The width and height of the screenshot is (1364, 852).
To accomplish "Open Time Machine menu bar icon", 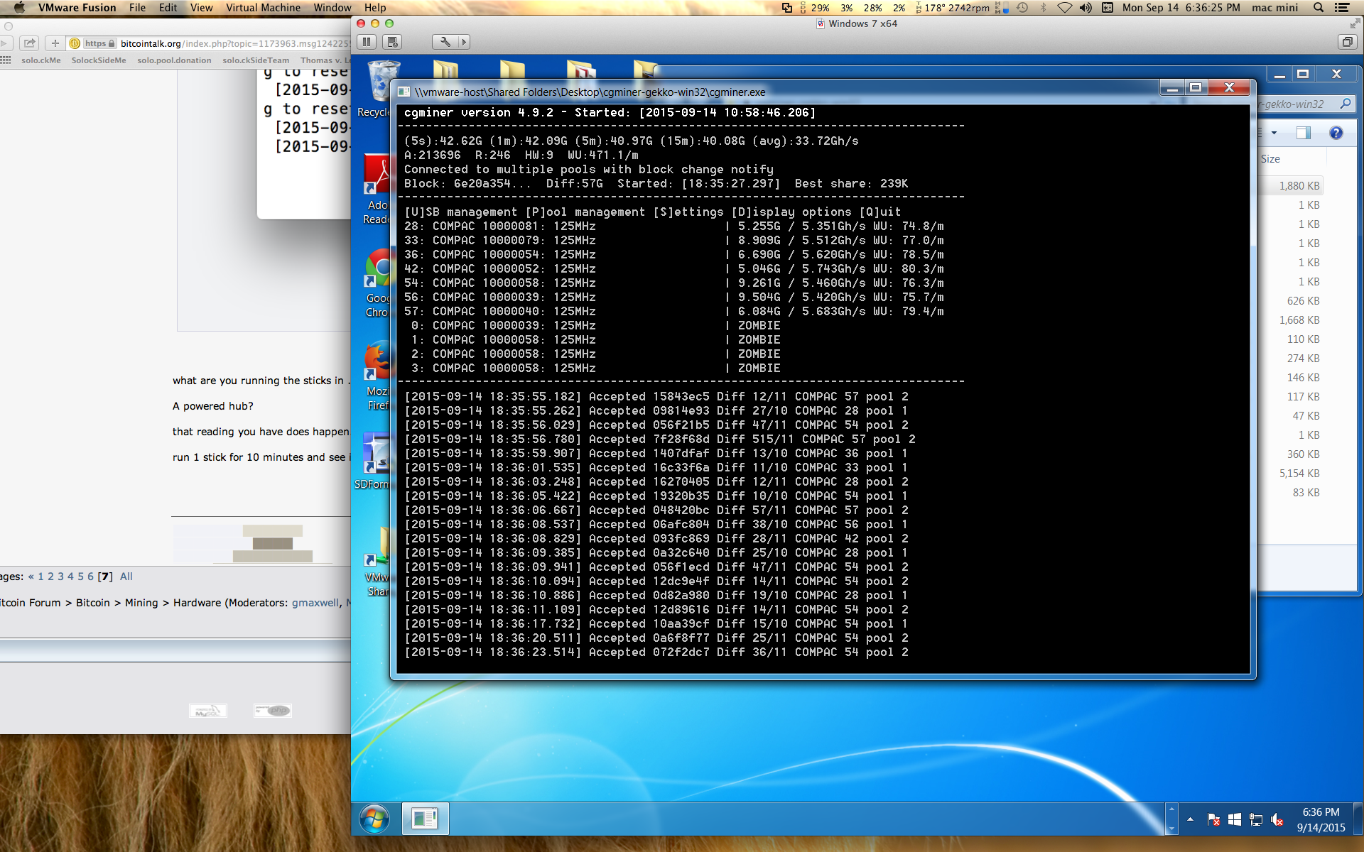I will click(x=1022, y=8).
